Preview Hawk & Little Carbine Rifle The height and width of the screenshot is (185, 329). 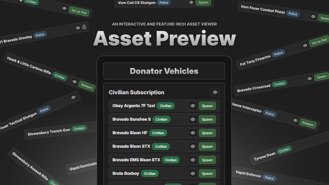tap(75, 82)
